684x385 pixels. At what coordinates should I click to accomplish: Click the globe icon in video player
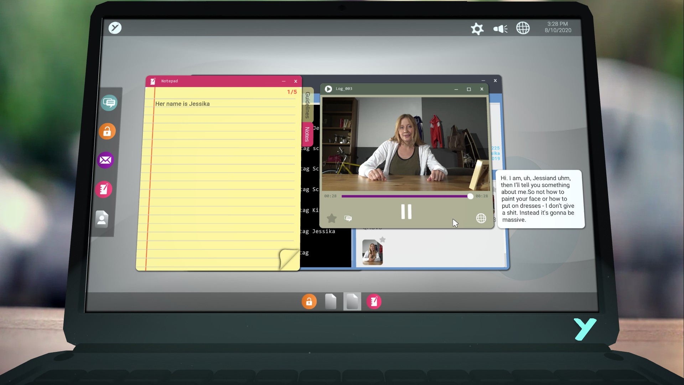(x=481, y=218)
